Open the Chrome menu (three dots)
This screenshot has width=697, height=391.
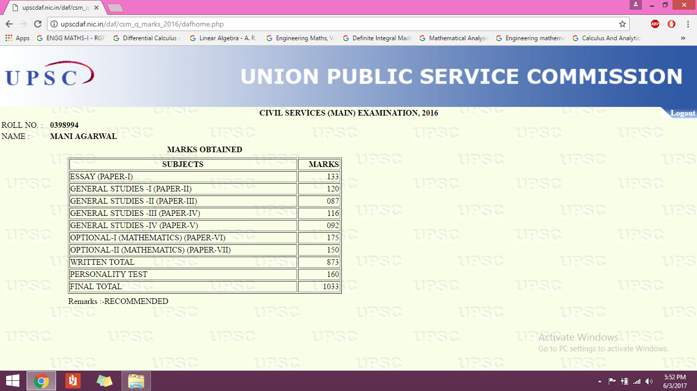click(x=687, y=24)
